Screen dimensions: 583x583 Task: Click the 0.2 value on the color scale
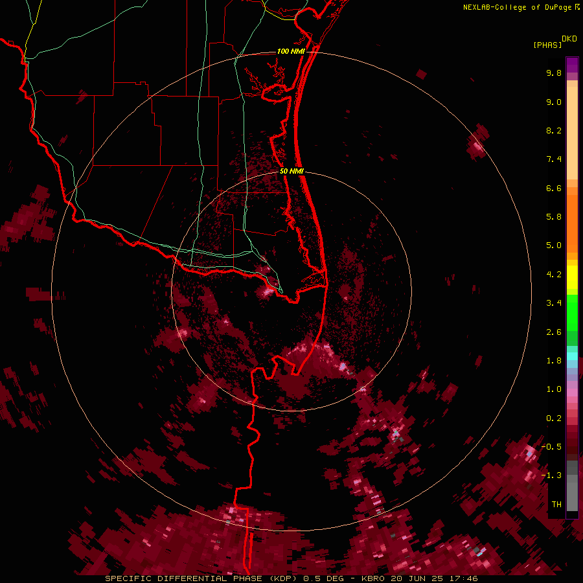(x=554, y=418)
